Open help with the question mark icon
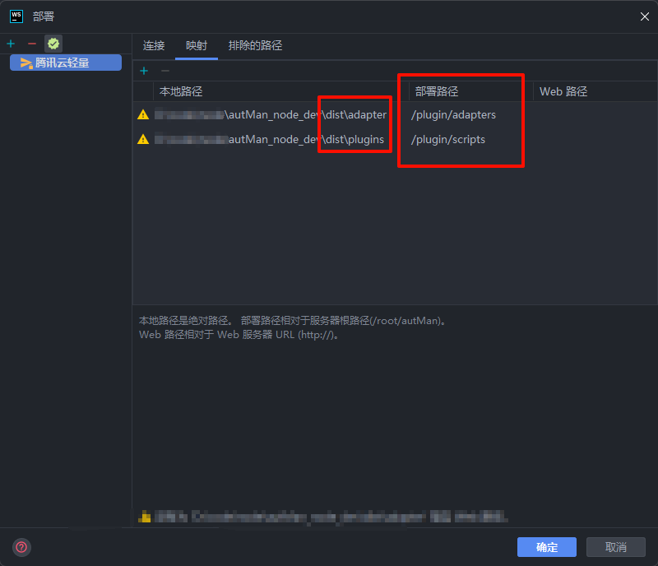Viewport: 658px width, 566px height. click(x=21, y=546)
